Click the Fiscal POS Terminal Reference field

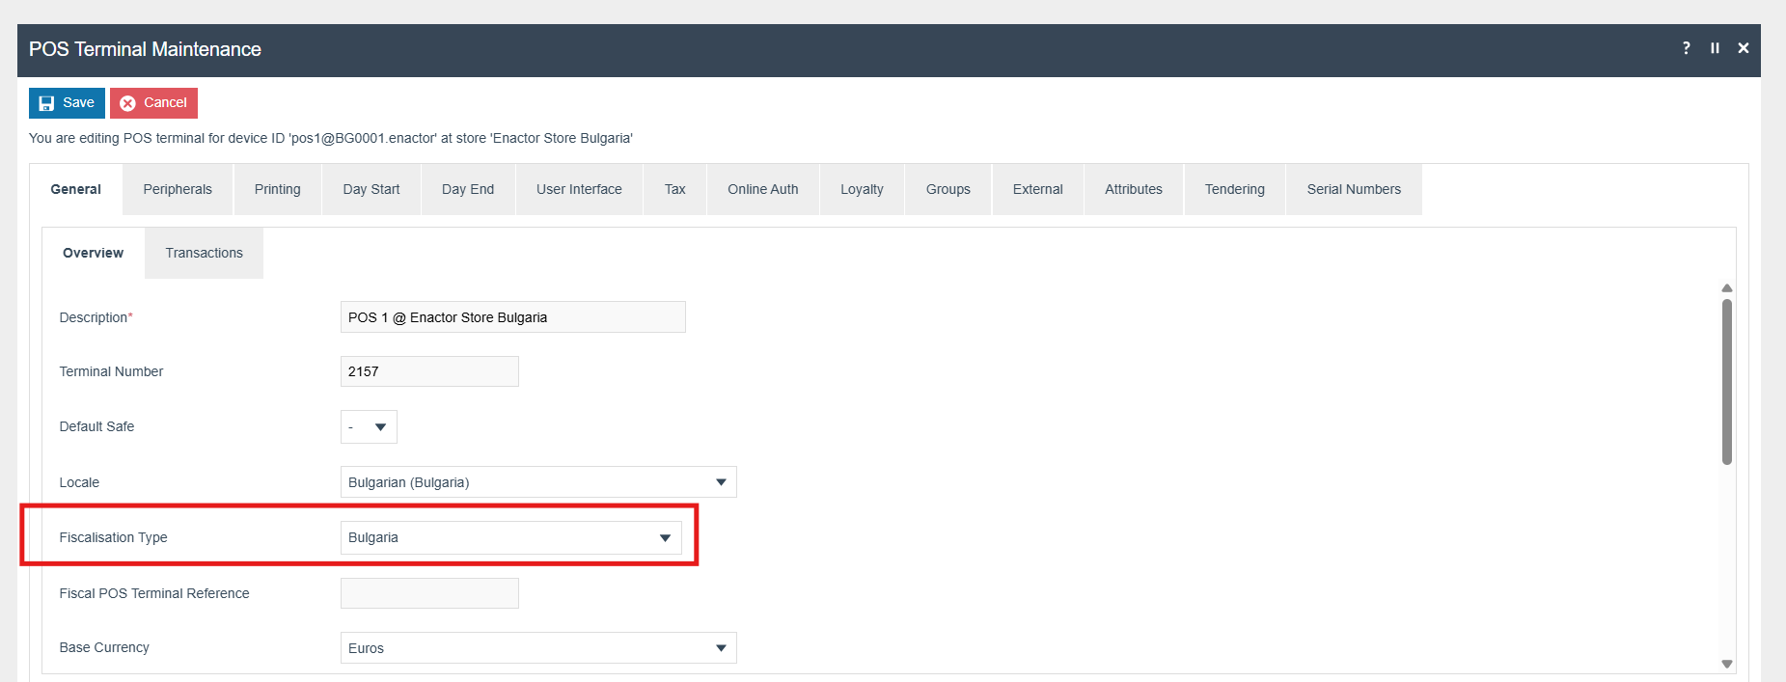click(429, 593)
